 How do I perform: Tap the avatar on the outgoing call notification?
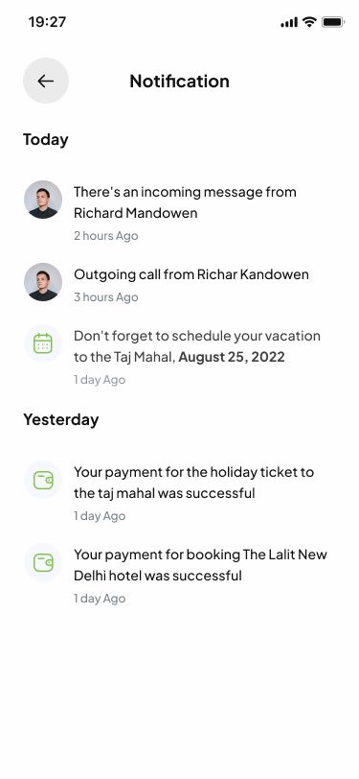tap(43, 282)
